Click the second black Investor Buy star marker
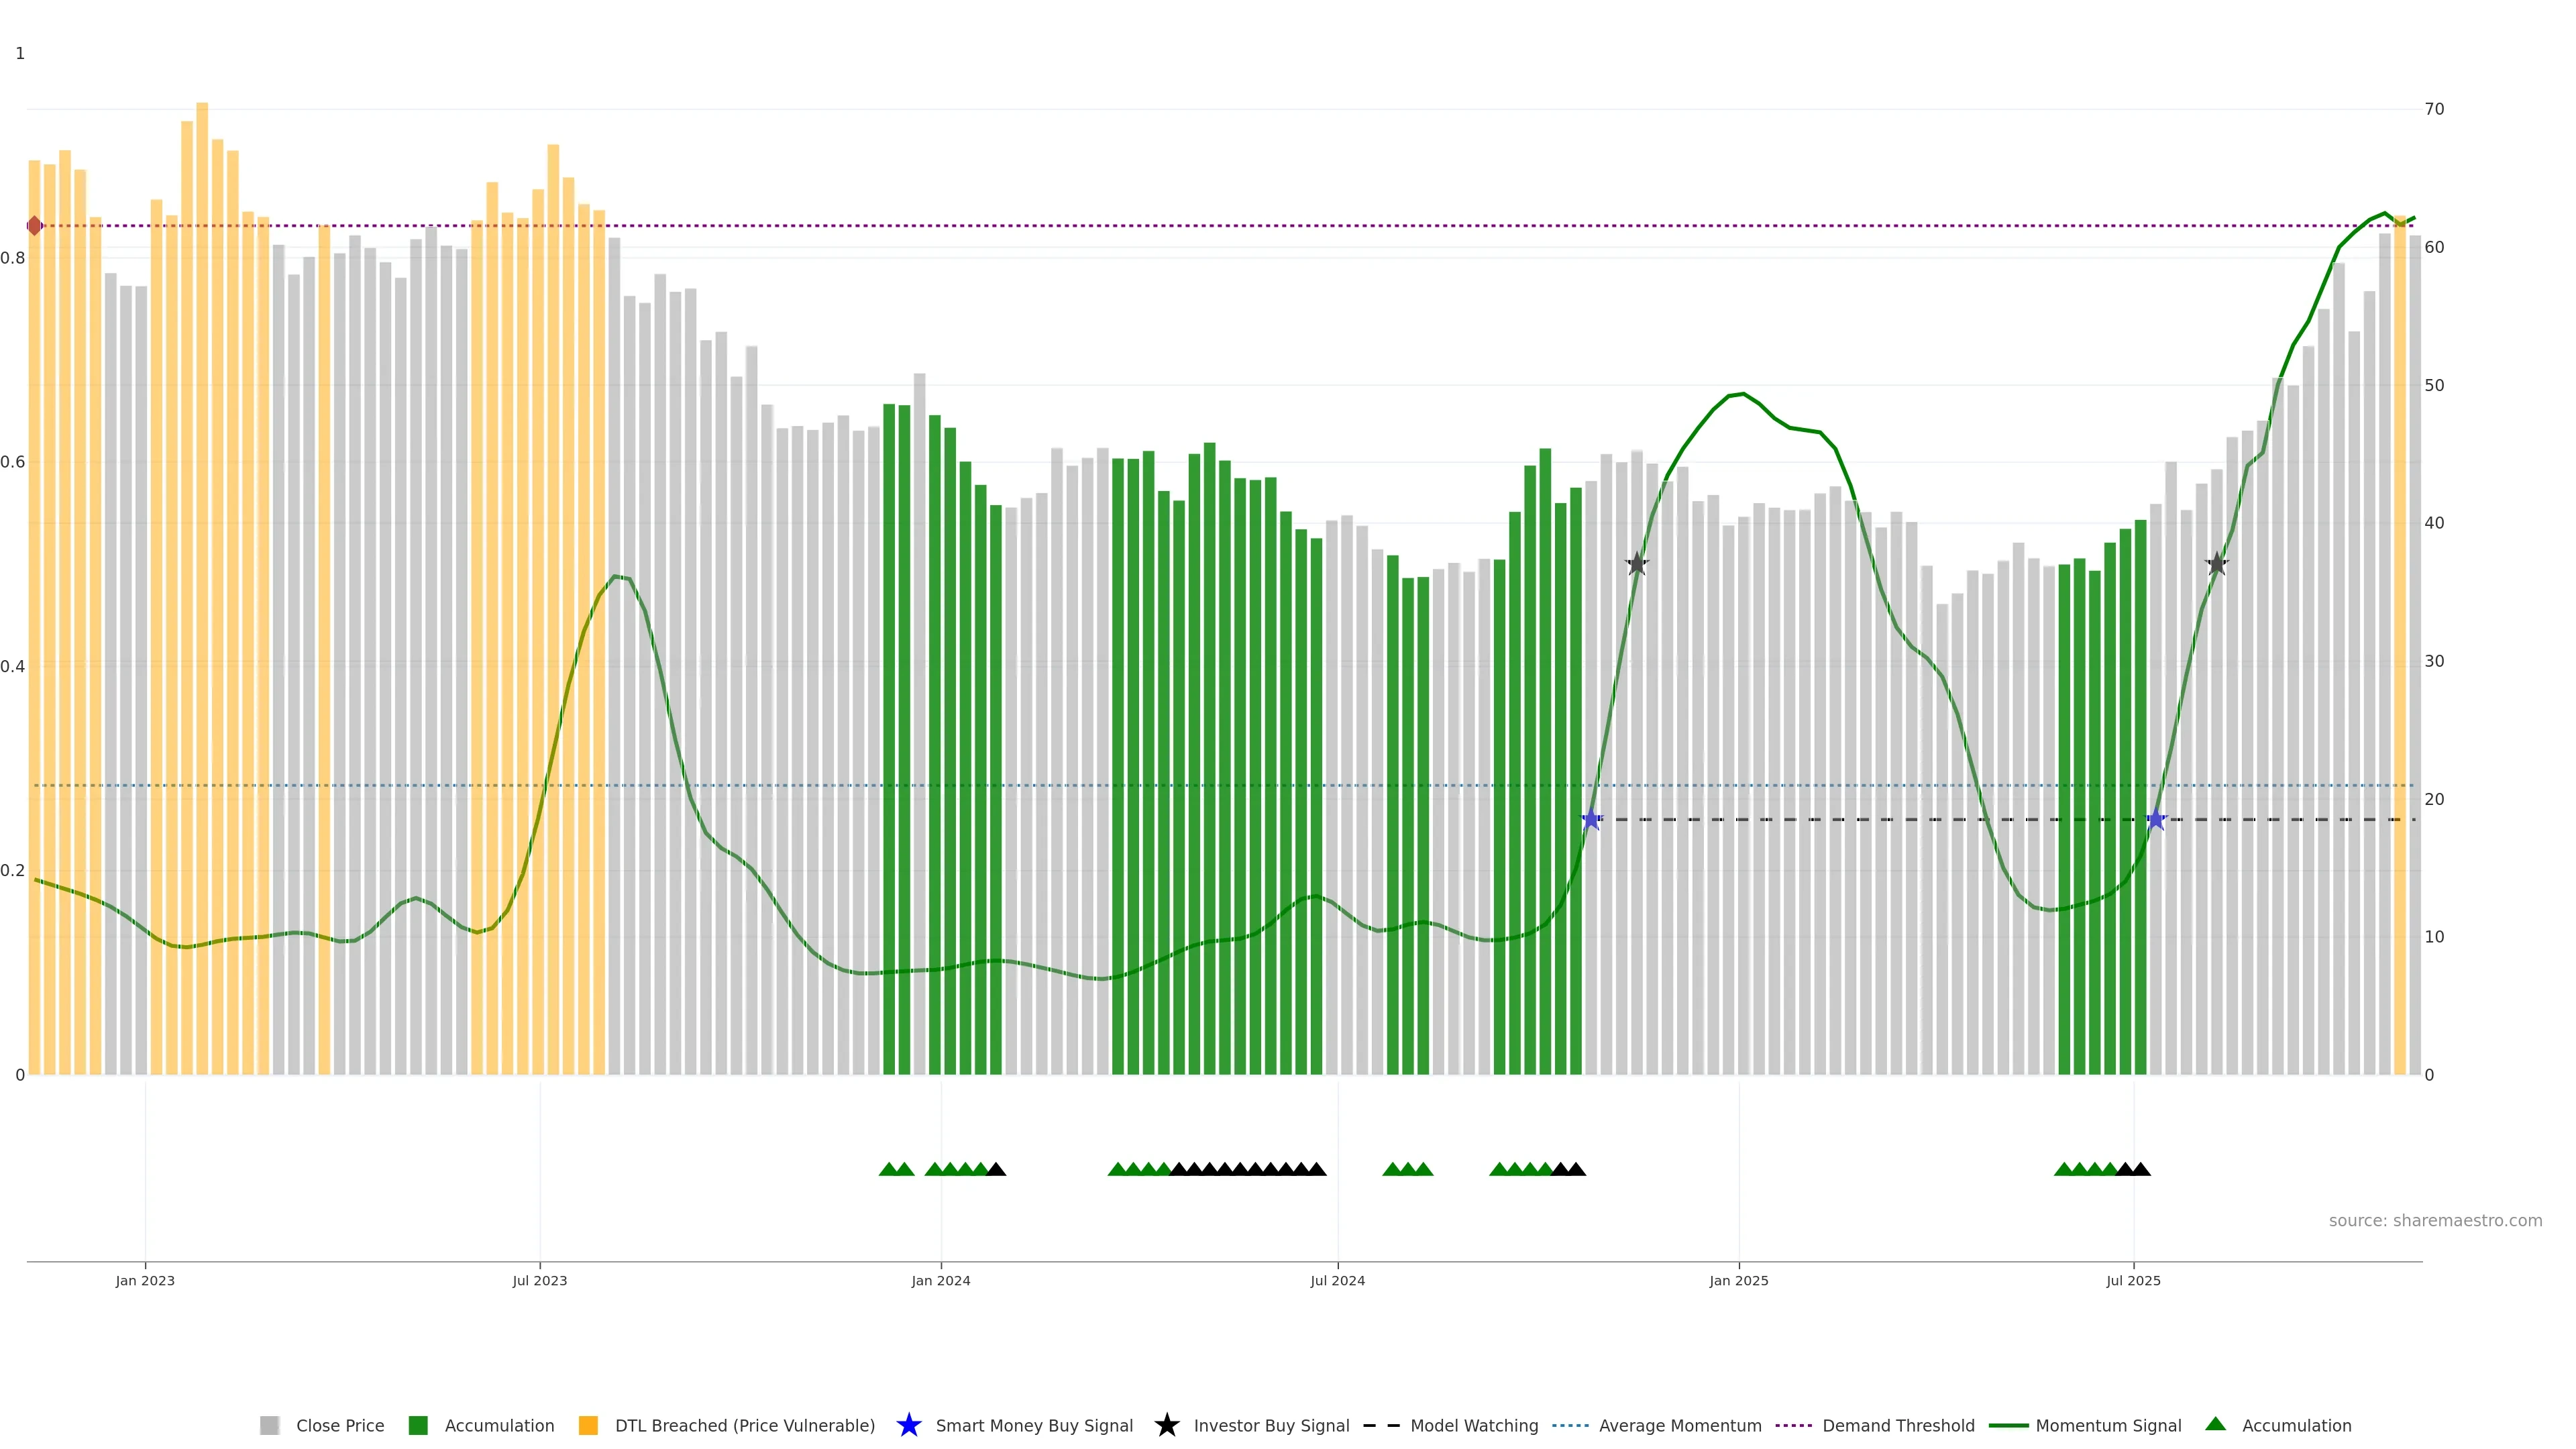 [x=2217, y=564]
